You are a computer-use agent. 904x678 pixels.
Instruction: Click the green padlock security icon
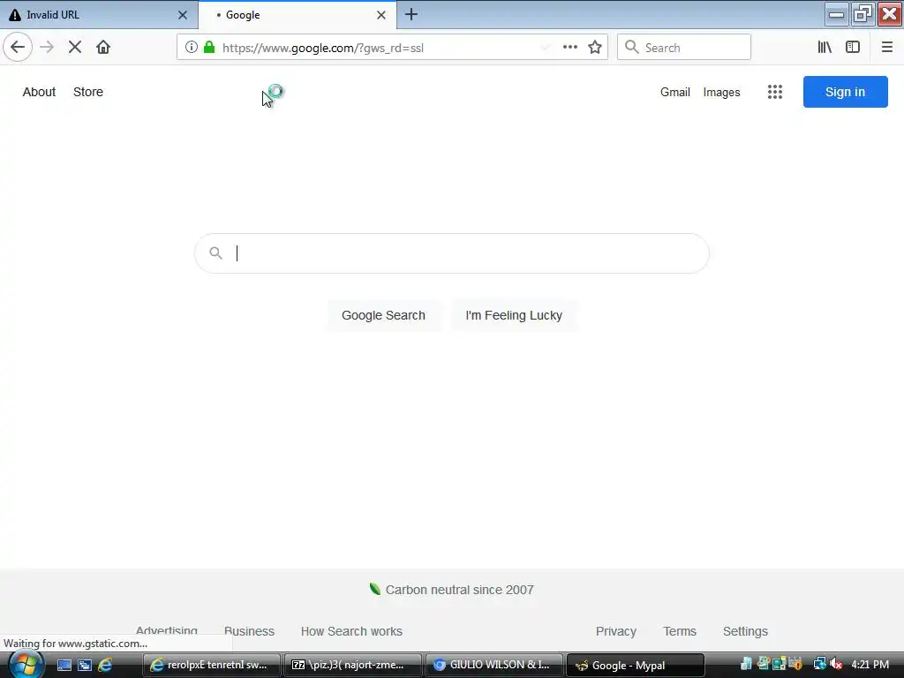(209, 48)
